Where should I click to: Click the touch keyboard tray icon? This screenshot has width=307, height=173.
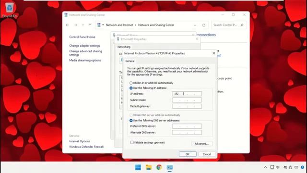tap(296, 167)
